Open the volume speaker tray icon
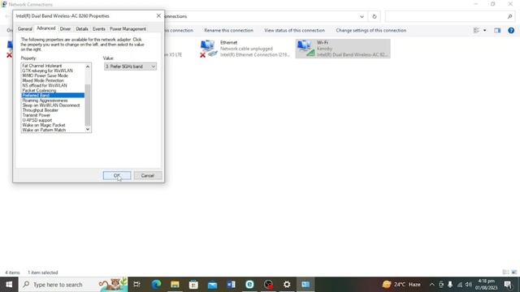Viewport: 520px width, 292px height. [x=468, y=285]
